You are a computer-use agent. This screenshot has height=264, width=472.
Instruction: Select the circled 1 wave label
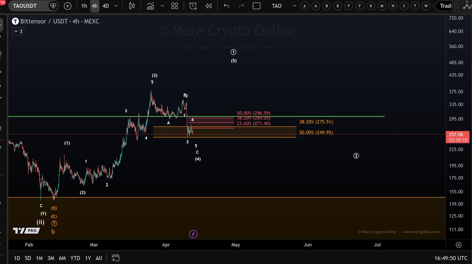pyautogui.click(x=234, y=52)
